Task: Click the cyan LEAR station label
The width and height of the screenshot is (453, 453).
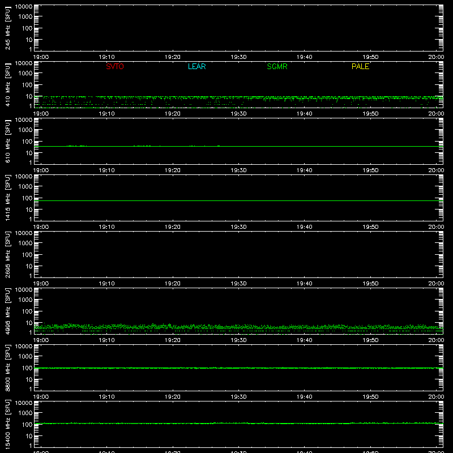Action: (196, 66)
